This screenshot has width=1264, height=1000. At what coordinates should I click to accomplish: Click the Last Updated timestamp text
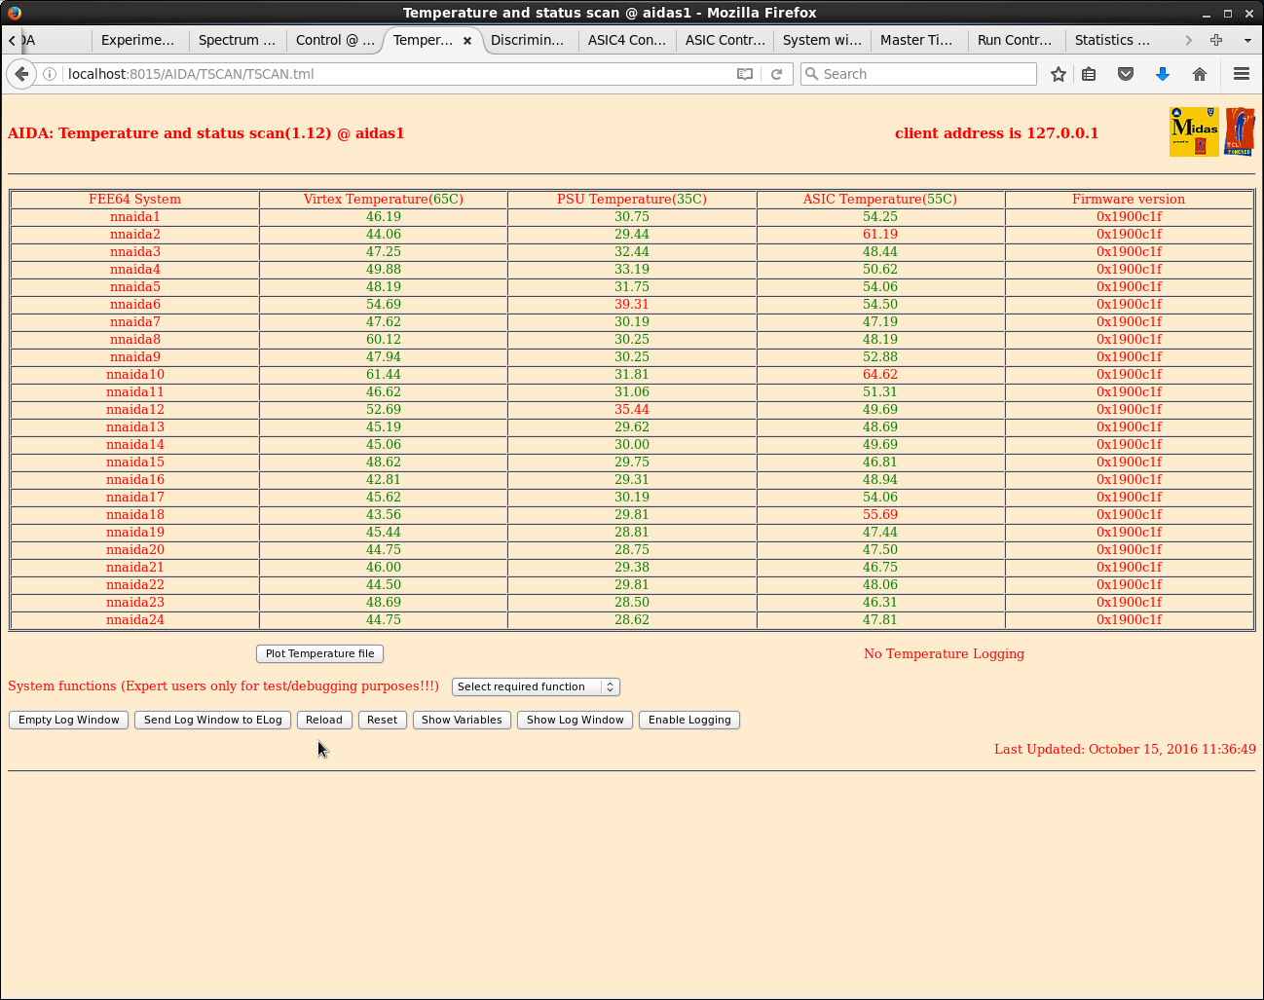pyautogui.click(x=1125, y=750)
